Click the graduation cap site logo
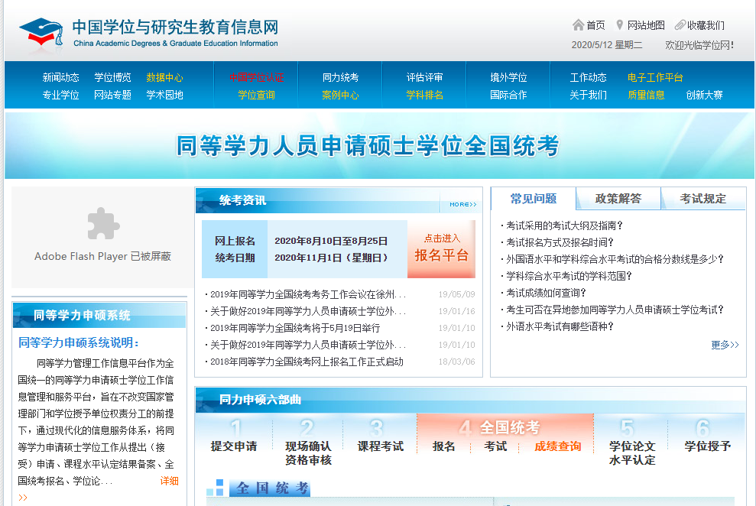The width and height of the screenshot is (756, 506). pos(41,31)
